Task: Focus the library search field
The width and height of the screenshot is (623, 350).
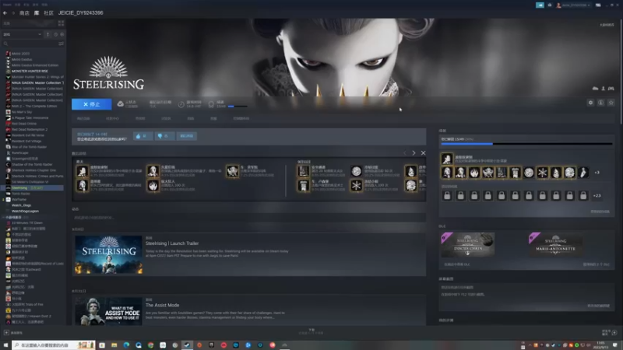Action: point(30,44)
